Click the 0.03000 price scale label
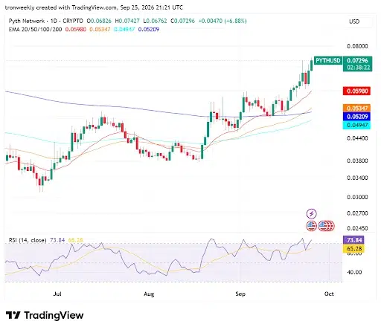This screenshot has width=381, height=330. 357,197
